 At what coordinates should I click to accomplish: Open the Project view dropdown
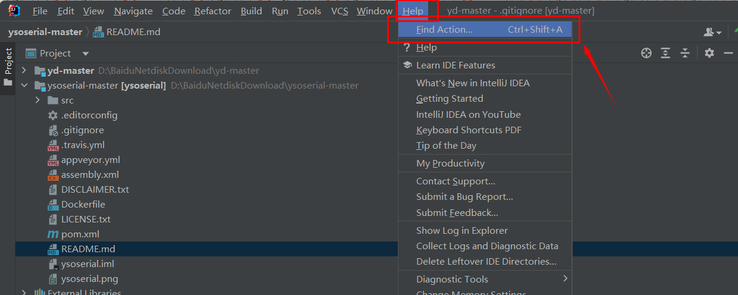pos(86,54)
